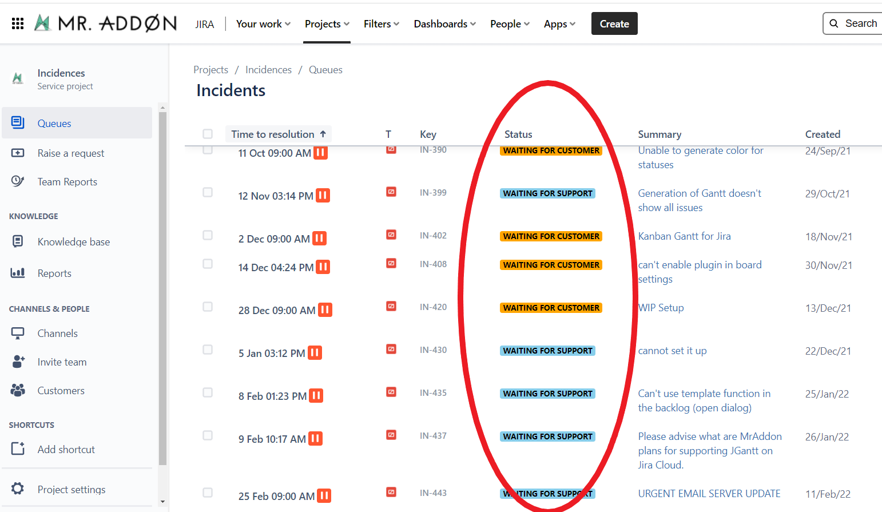Screen dimensions: 882x512
Task: Click the Mr. Addon logo
Action: pyautogui.click(x=106, y=23)
